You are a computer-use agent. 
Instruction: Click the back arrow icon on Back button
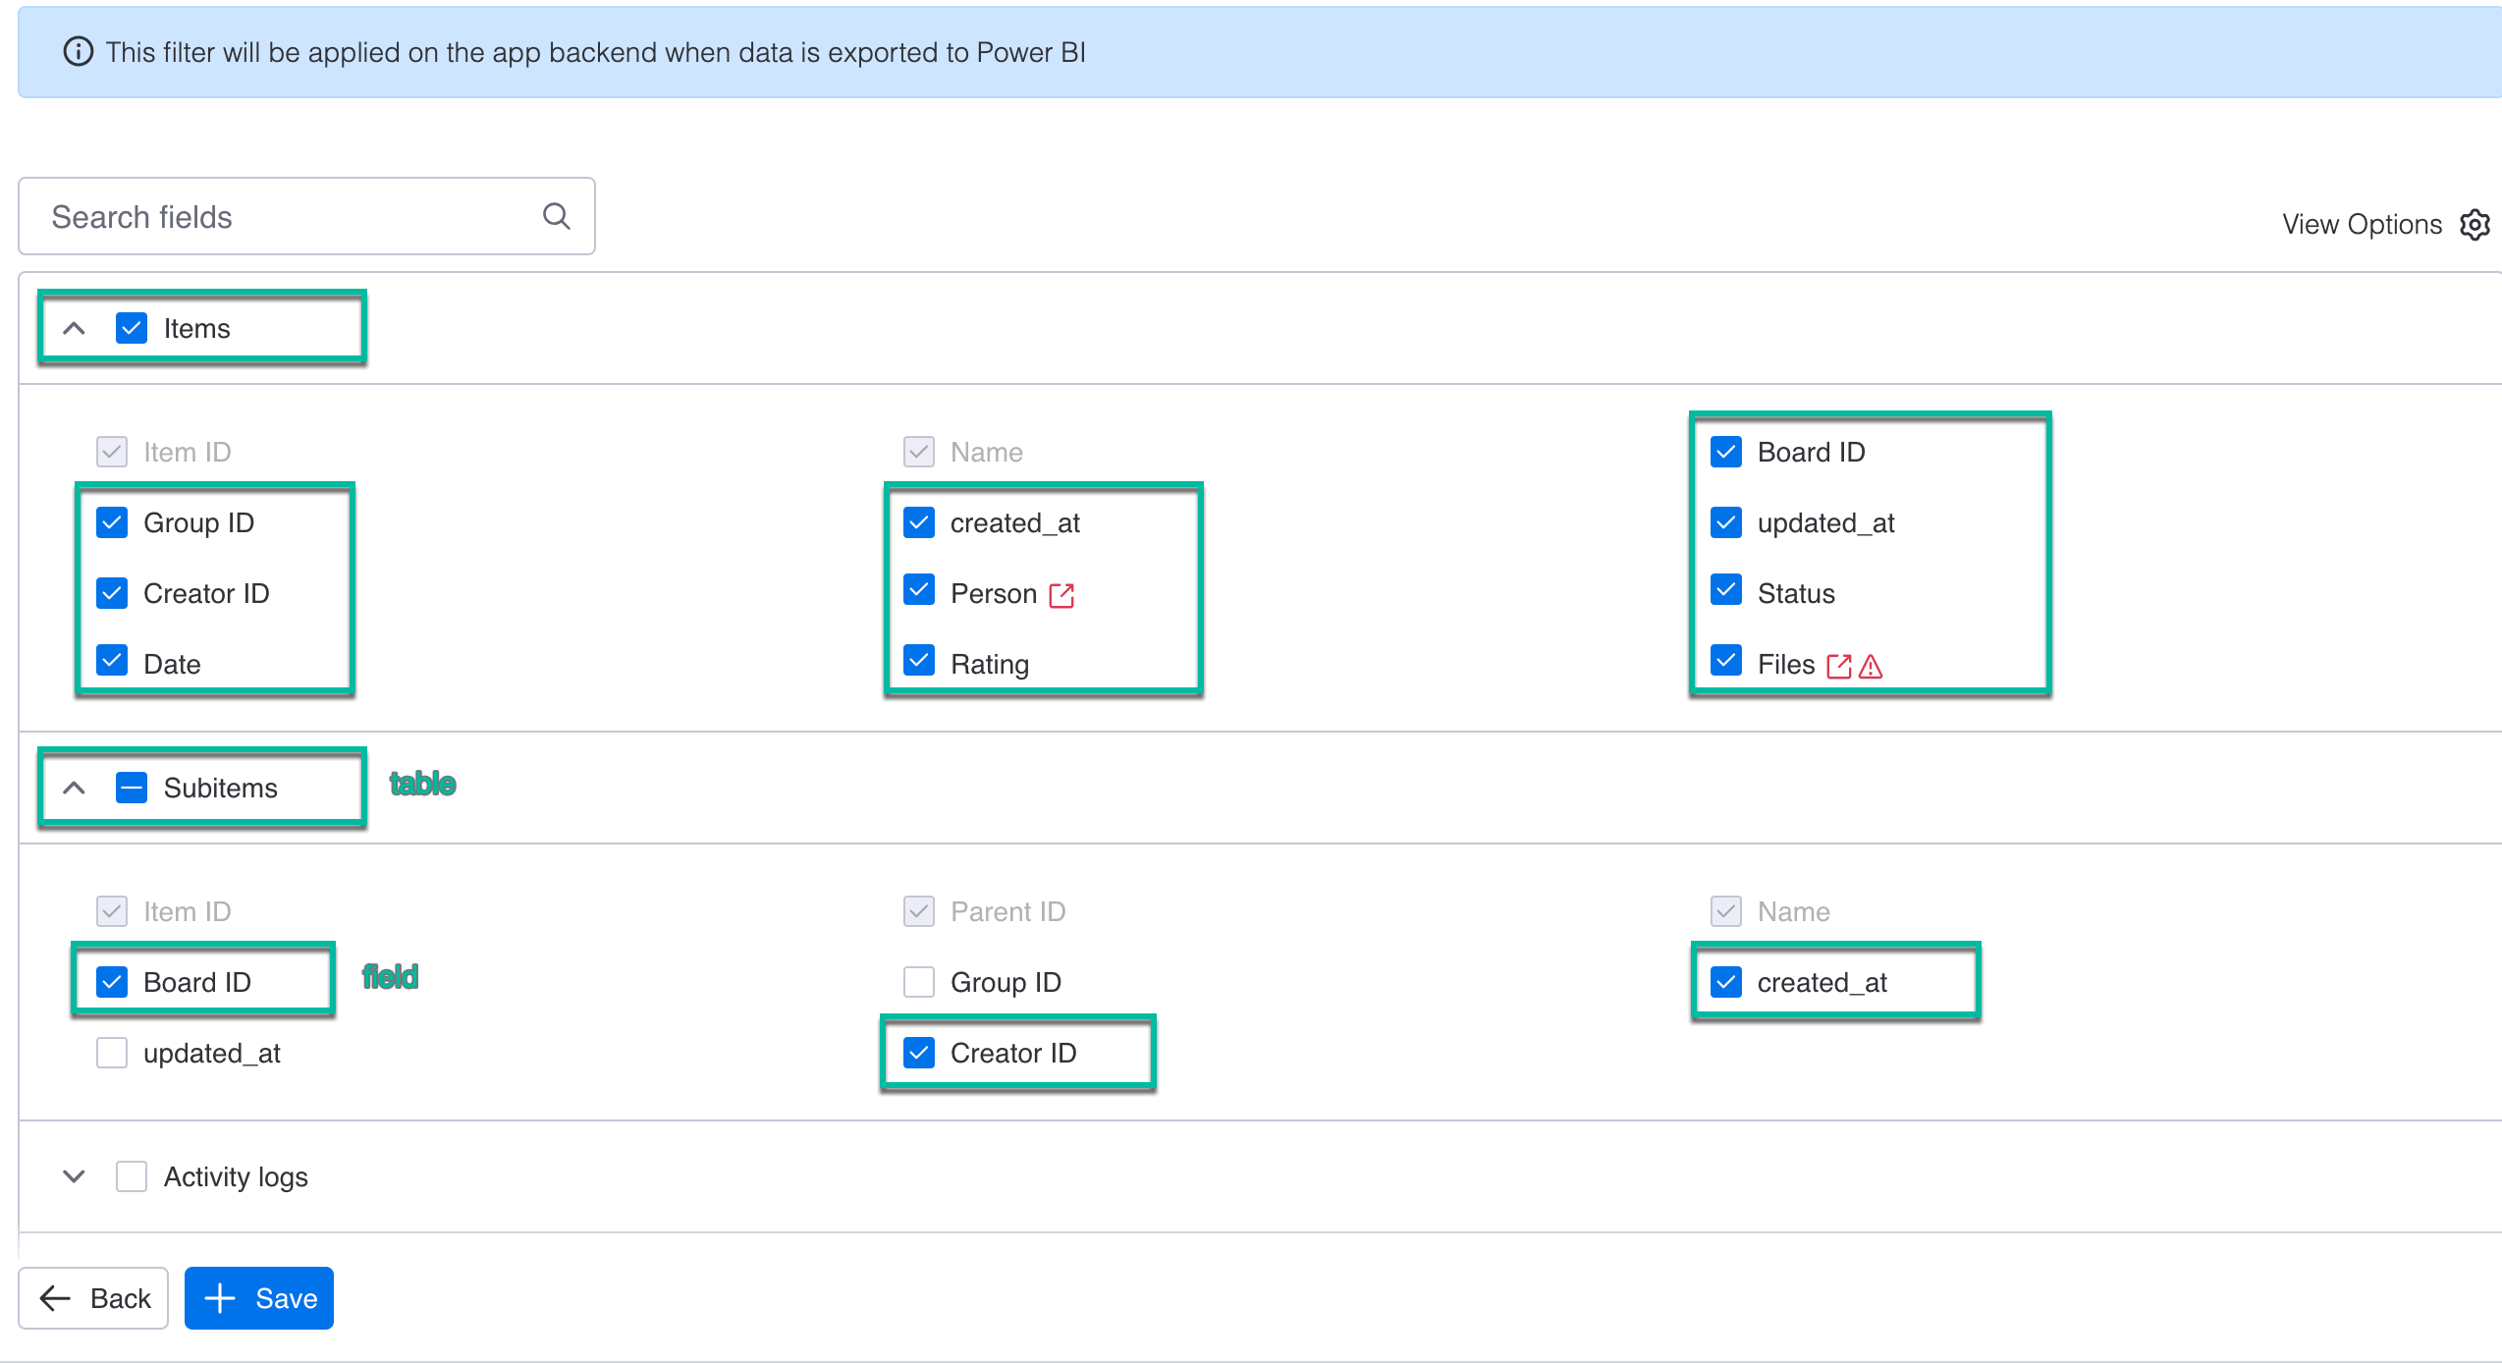coord(56,1298)
